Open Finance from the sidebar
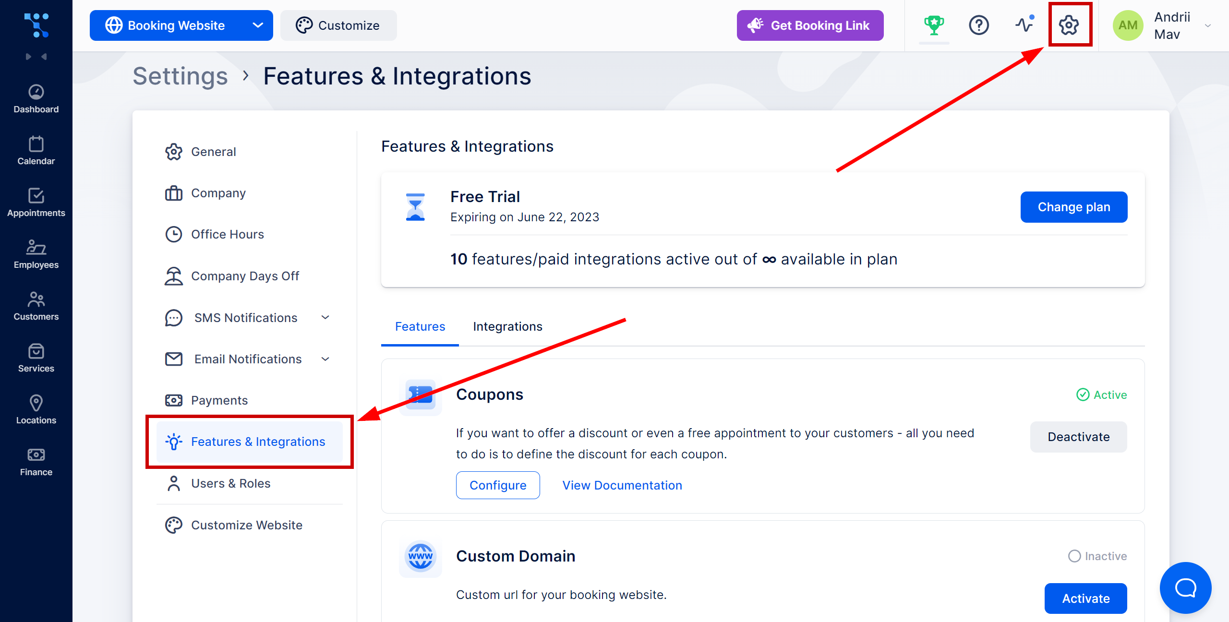This screenshot has height=622, width=1229. (36, 462)
